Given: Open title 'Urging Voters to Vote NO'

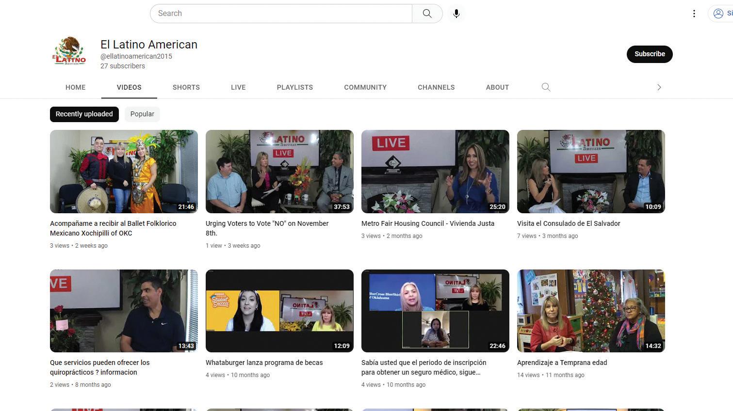Looking at the screenshot, I should click(x=267, y=228).
